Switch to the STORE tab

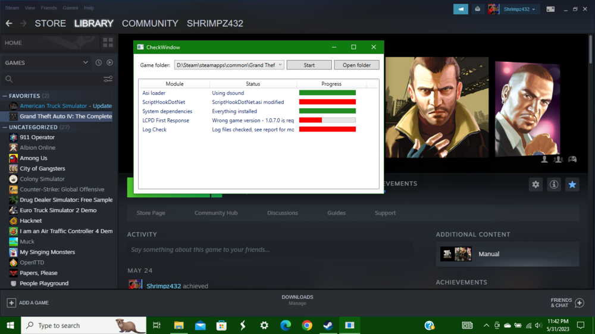(50, 24)
